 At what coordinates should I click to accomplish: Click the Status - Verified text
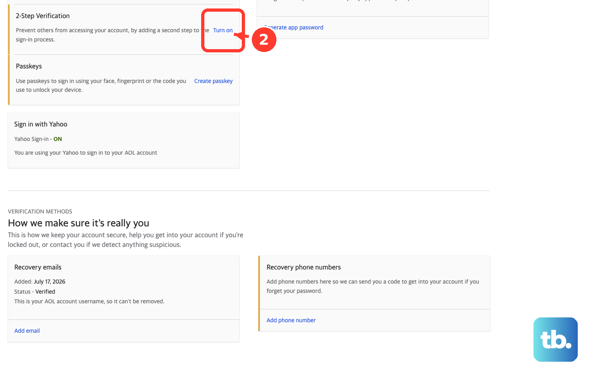pos(35,292)
